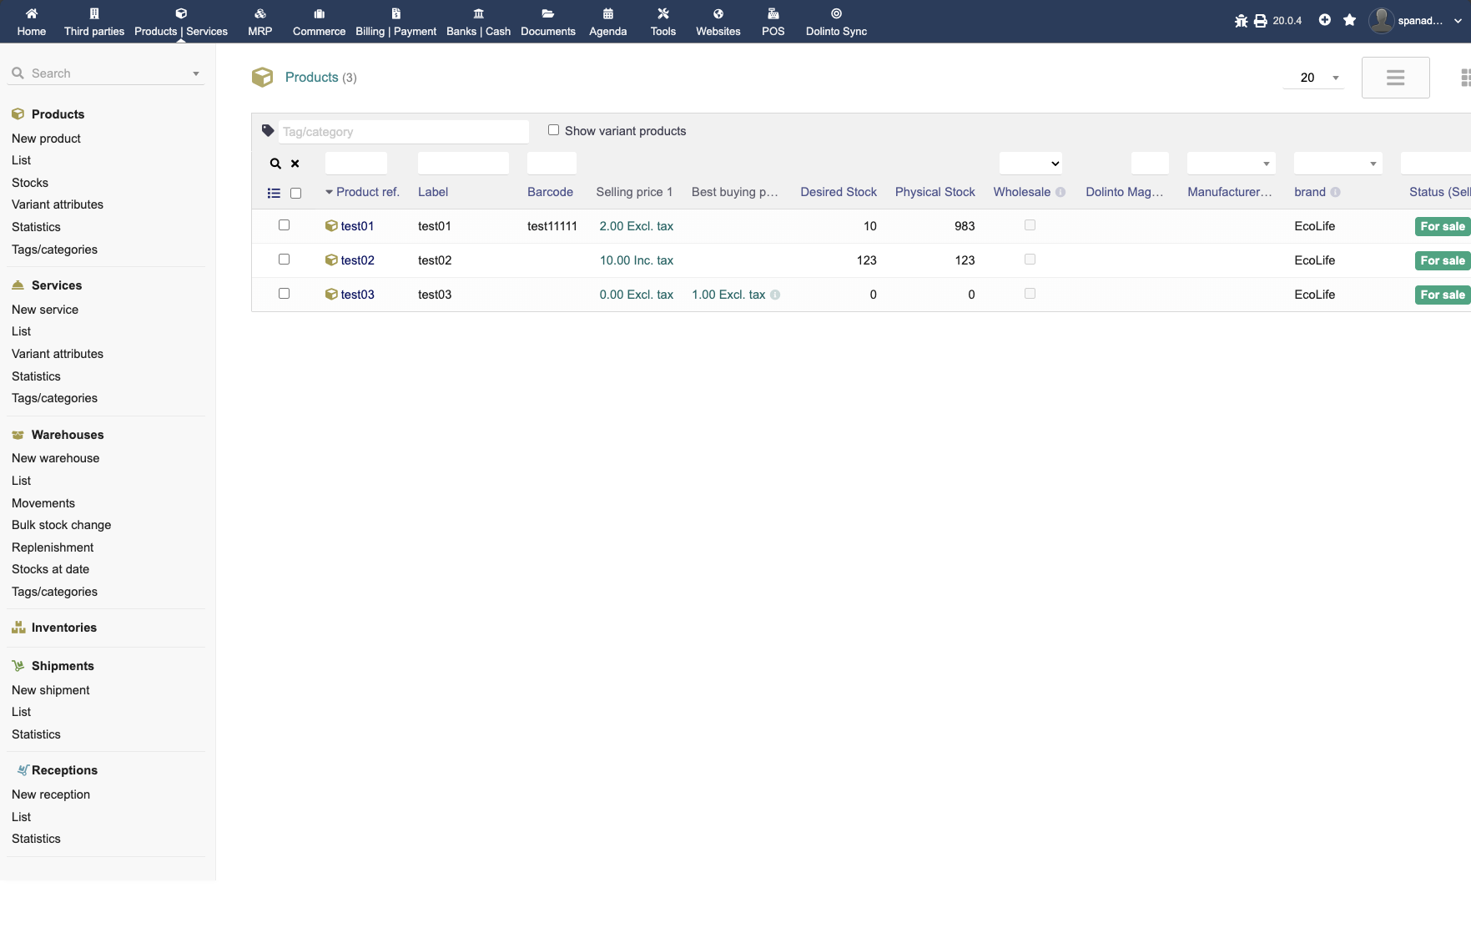This screenshot has height=938, width=1471.
Task: Open column selector list icon
Action: tap(274, 193)
